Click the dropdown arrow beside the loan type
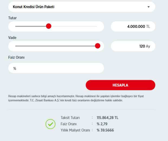 (x=148, y=7)
